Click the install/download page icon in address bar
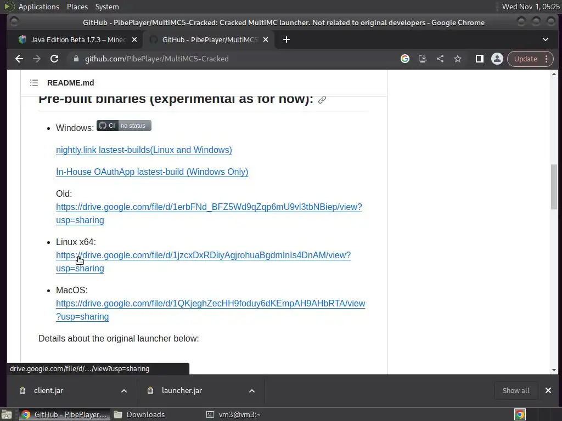 pyautogui.click(x=422, y=59)
